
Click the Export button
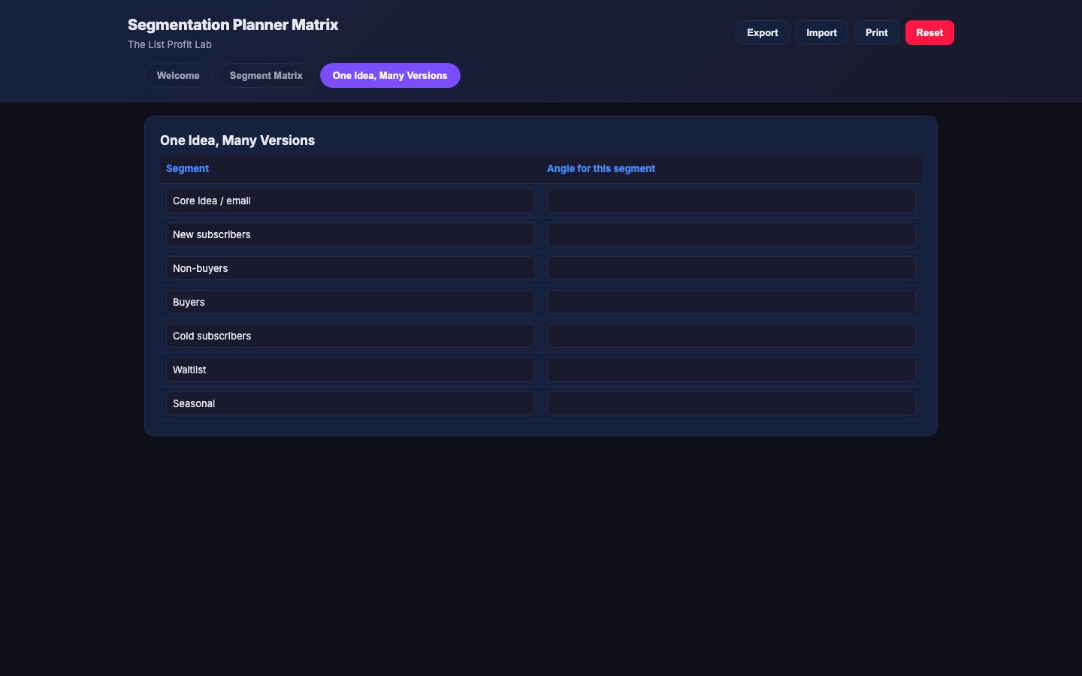(x=762, y=32)
